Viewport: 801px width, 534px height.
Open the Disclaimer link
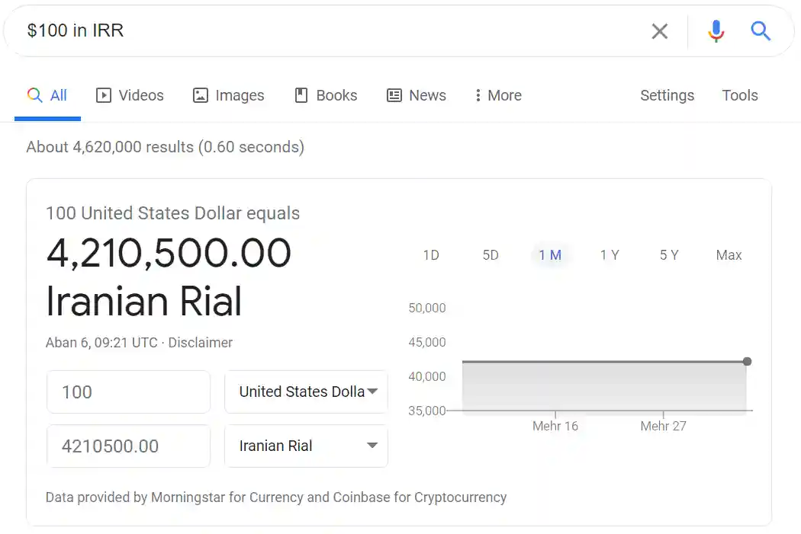click(x=200, y=343)
